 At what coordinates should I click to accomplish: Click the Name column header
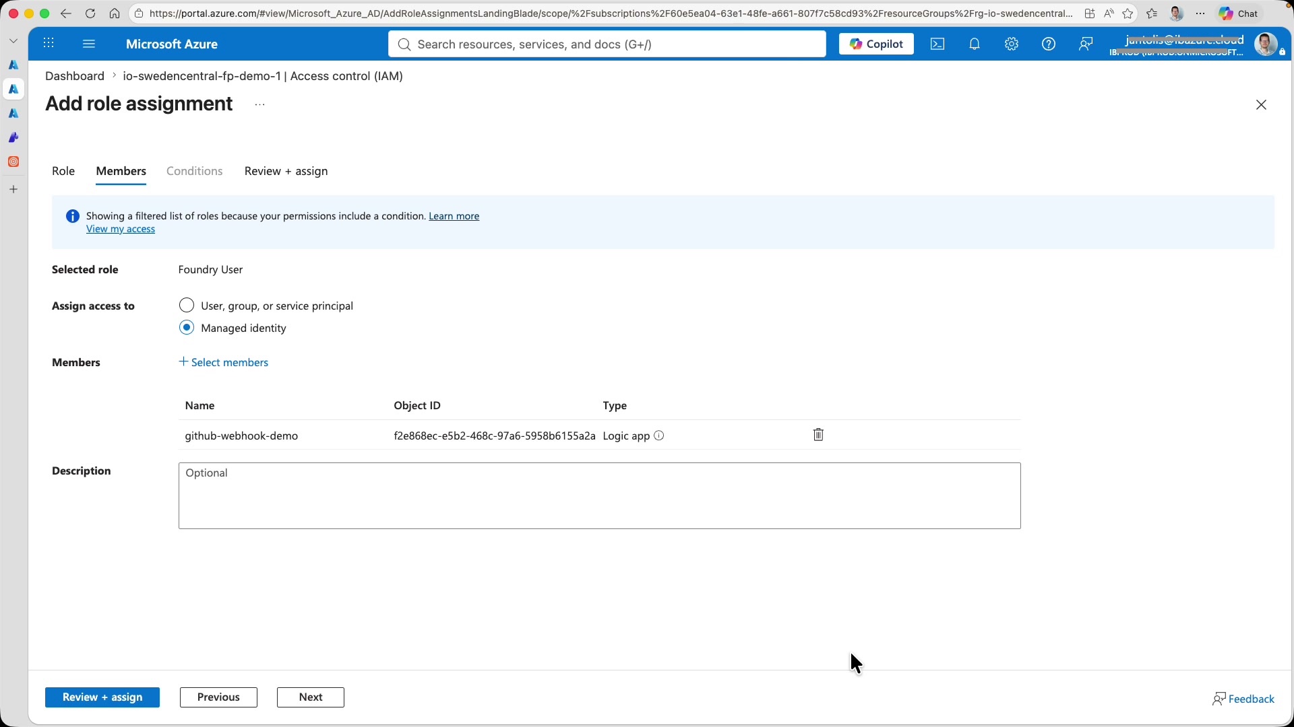[200, 405]
